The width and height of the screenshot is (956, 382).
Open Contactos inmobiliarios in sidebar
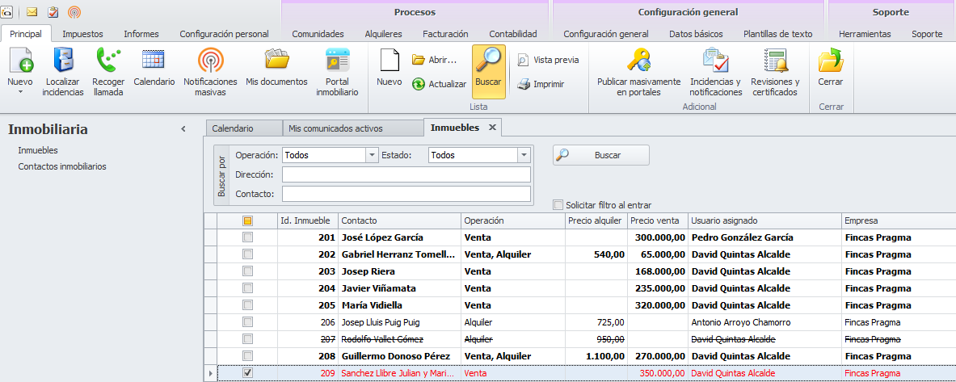point(62,166)
